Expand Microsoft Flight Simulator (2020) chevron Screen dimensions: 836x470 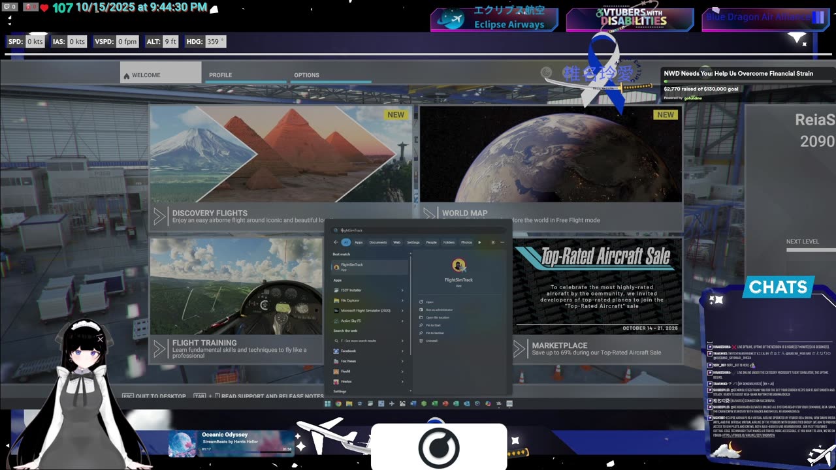[x=402, y=311]
